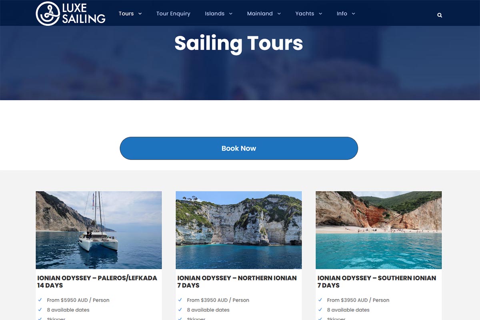Select the Tours menu item
Viewport: 480px width, 320px height.
[126, 14]
